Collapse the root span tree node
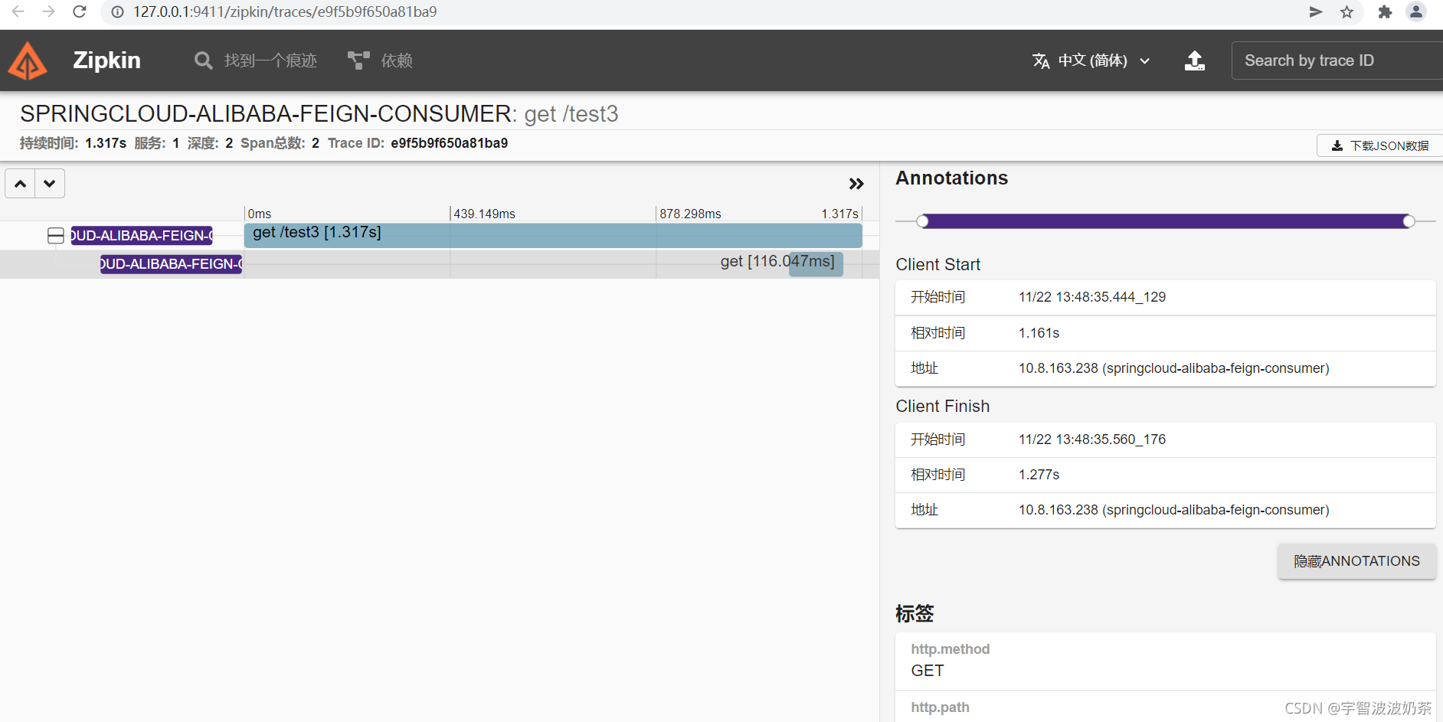 pos(56,236)
